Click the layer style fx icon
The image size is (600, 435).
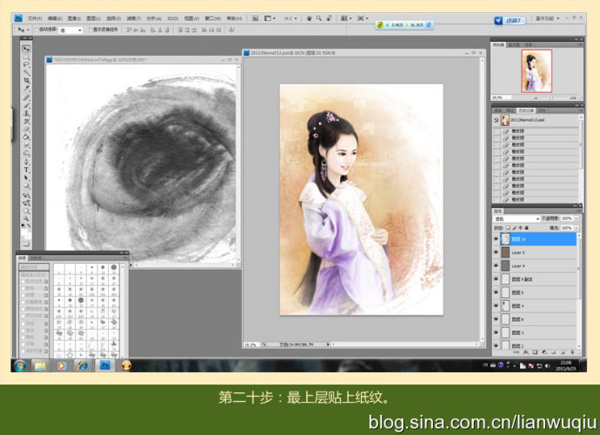click(x=526, y=351)
